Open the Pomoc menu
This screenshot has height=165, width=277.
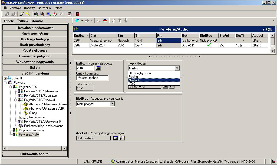58,8
